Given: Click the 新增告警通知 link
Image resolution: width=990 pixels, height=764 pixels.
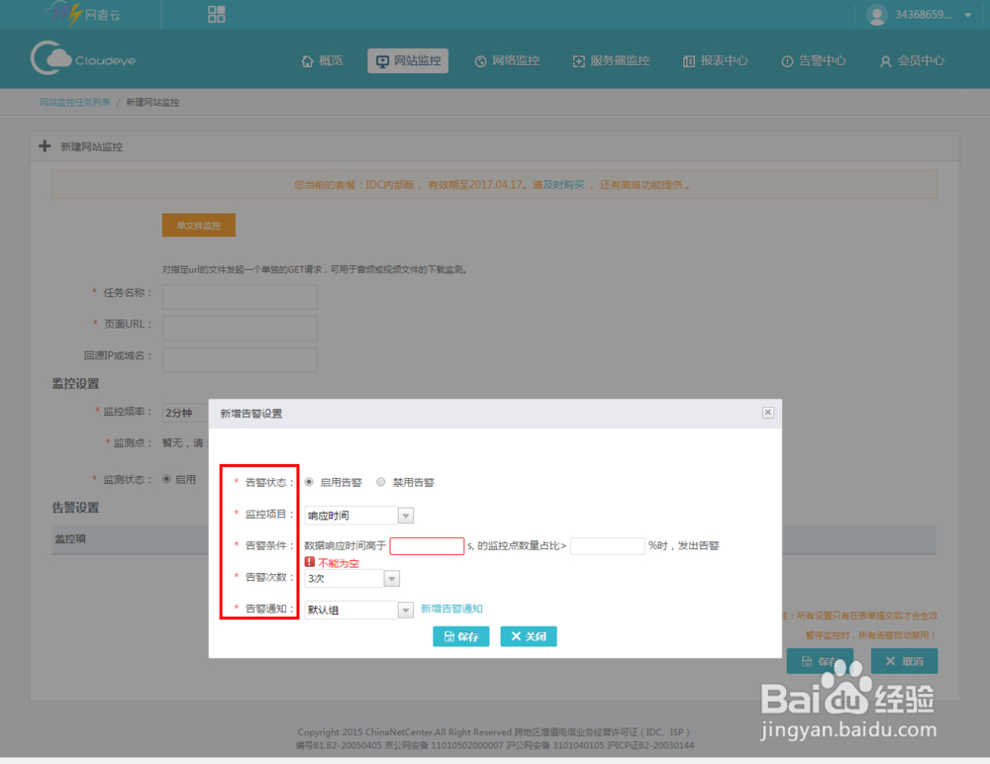Looking at the screenshot, I should [450, 610].
